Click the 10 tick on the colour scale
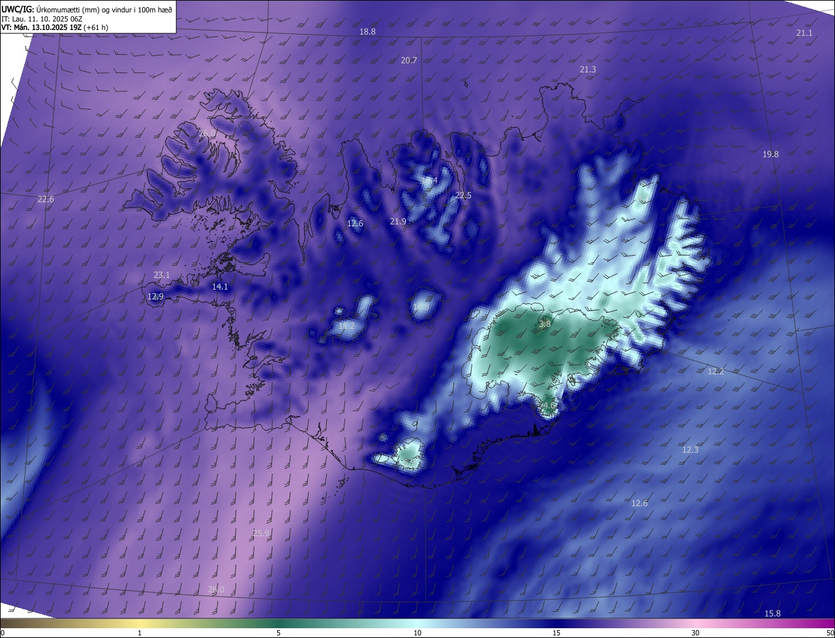The height and width of the screenshot is (638, 835). pos(417,633)
